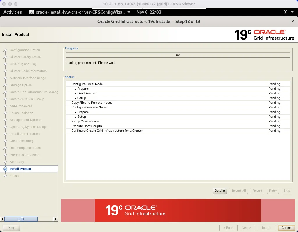Click the Configuration Option step node icon

pos(5,50)
